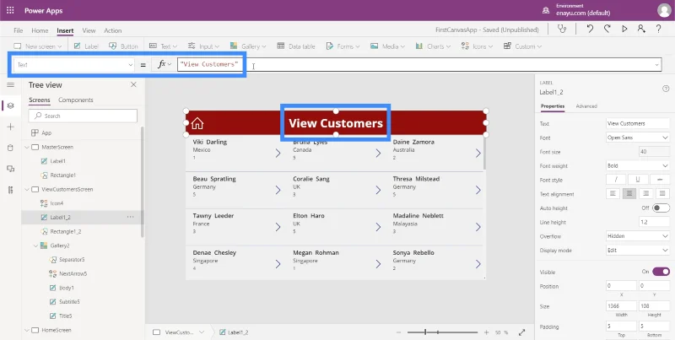Insert a Button from the ribbon
This screenshot has width=675, height=340.
[x=123, y=46]
